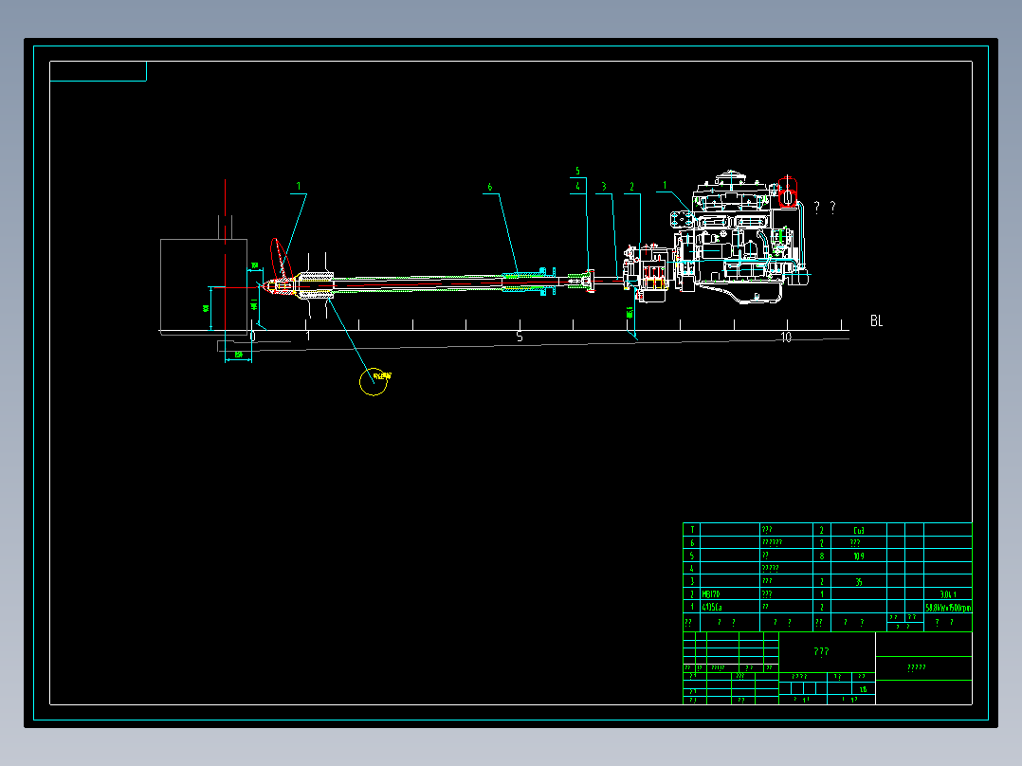Select the gray rudder rectangle outline
The width and height of the screenshot is (1022, 766).
coord(203,287)
